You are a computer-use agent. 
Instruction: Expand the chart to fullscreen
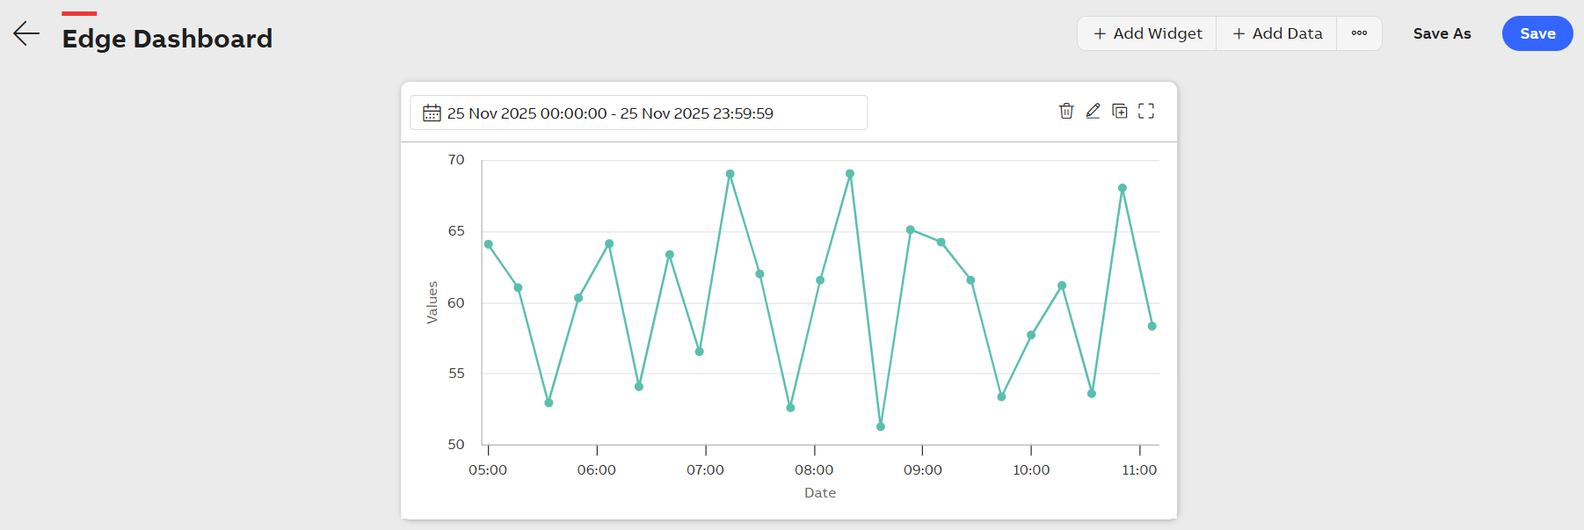tap(1146, 111)
